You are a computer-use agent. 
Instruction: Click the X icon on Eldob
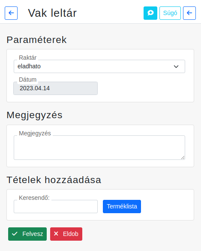coord(56,234)
